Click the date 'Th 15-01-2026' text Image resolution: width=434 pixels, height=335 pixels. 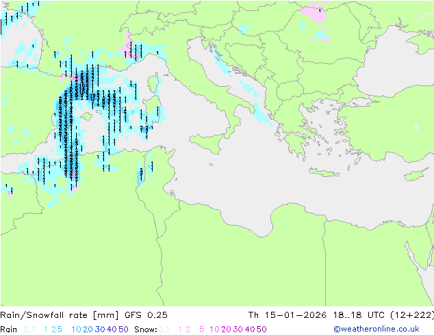[x=287, y=315]
